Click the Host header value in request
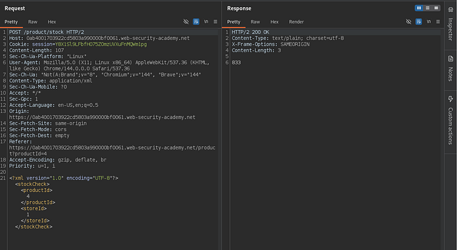Viewport: 457px width, 250px height. tap(108, 38)
